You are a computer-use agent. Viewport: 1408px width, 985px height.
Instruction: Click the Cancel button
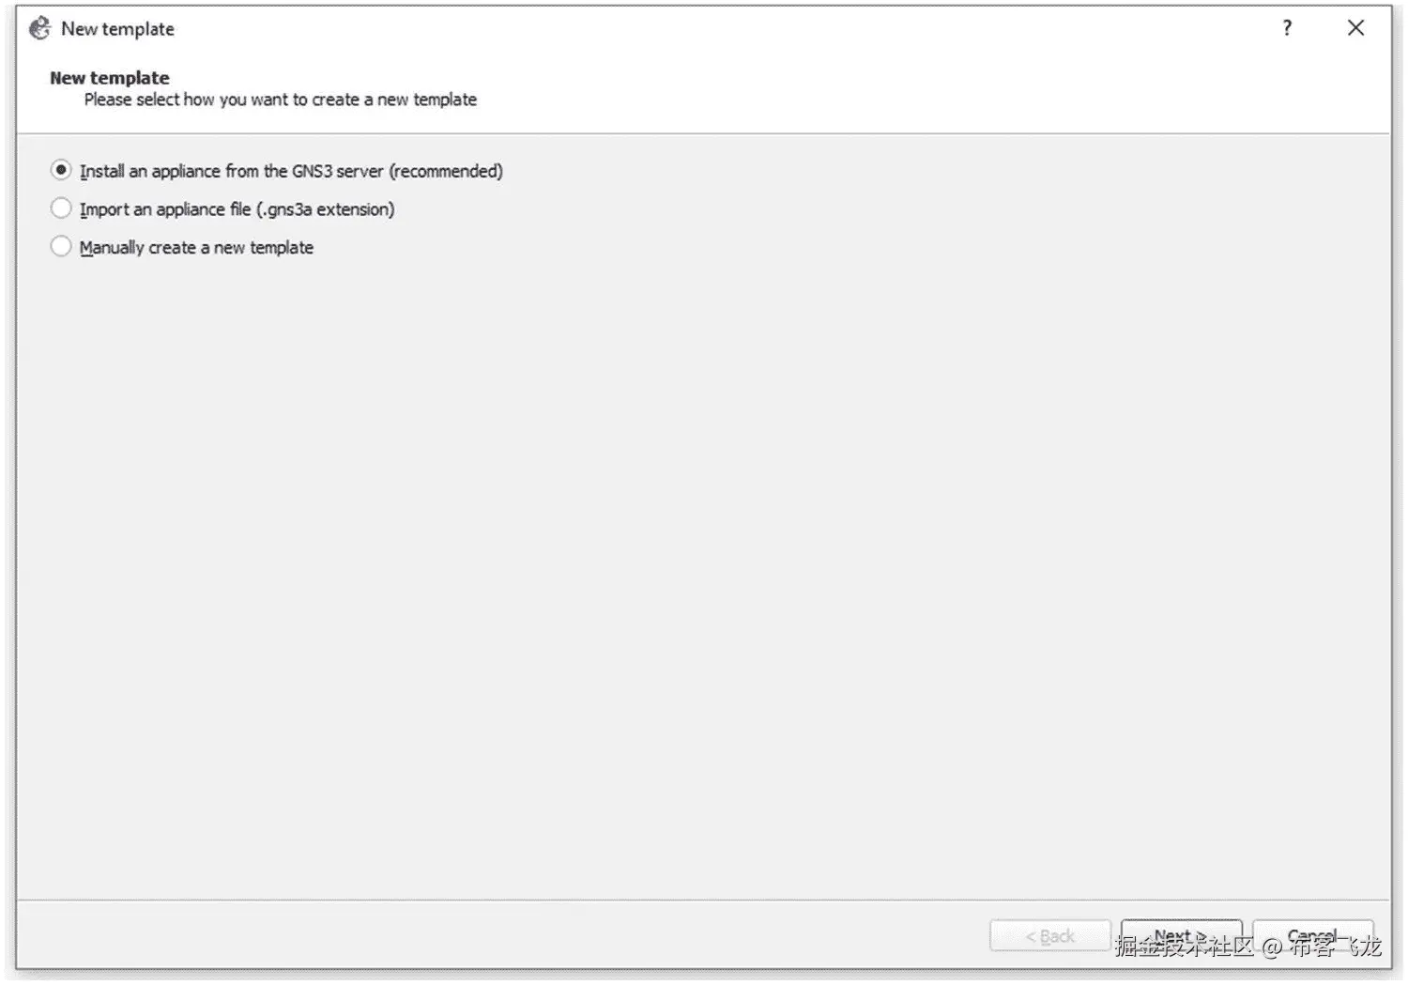pyautogui.click(x=1312, y=935)
